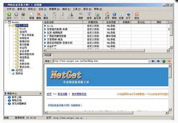This screenshot has width=178, height=123.
Task: Click browser pane horizontal scroll left arrow
Action: click(x=46, y=113)
